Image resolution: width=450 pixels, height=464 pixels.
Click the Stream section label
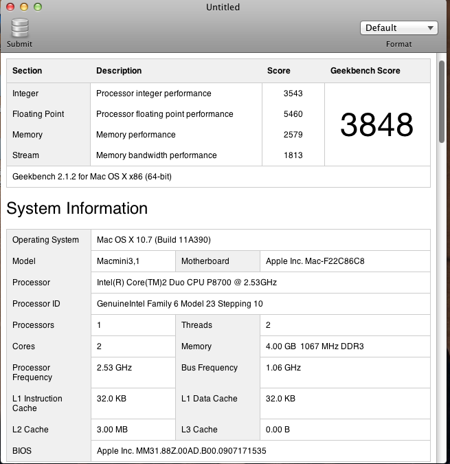25,155
